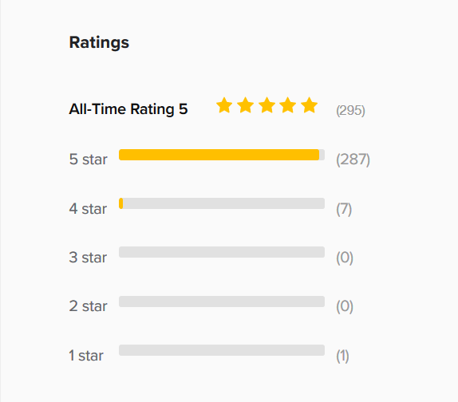Viewport: 458px width, 402px height.
Task: Click the Ratings heading
Action: (x=99, y=43)
